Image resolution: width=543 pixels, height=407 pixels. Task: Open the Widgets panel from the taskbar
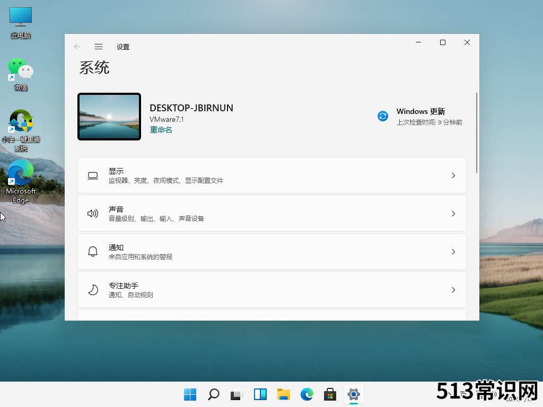[x=260, y=394]
